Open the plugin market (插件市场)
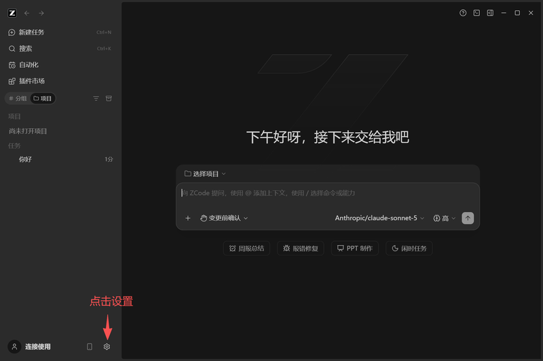543x361 pixels. click(x=60, y=81)
